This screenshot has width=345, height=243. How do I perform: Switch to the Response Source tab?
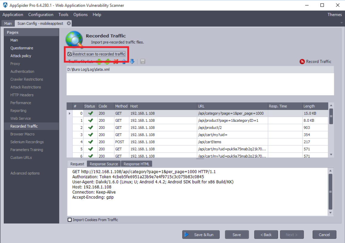(104, 164)
